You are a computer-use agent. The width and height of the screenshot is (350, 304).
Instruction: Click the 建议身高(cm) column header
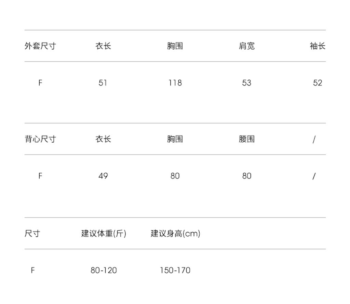[175, 234]
